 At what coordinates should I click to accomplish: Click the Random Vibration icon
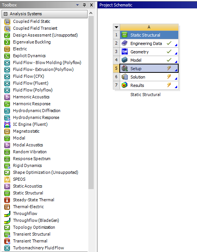click(7, 152)
